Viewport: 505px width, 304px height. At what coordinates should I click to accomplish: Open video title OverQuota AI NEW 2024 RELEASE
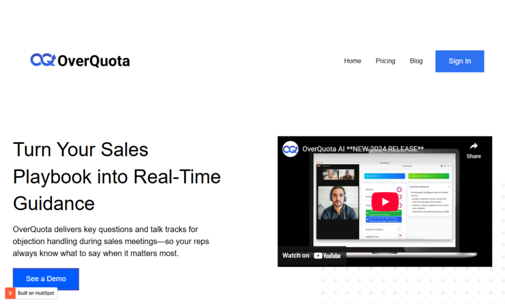(x=363, y=149)
